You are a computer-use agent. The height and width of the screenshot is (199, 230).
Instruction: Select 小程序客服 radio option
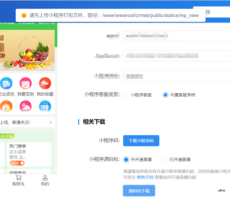click(x=126, y=95)
